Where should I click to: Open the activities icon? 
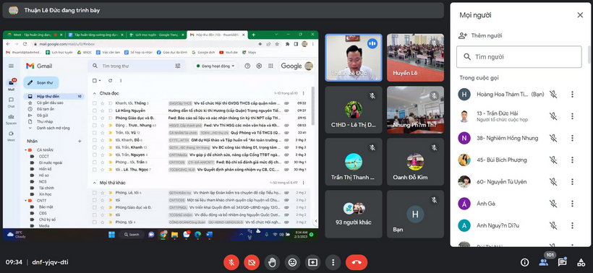(581, 262)
